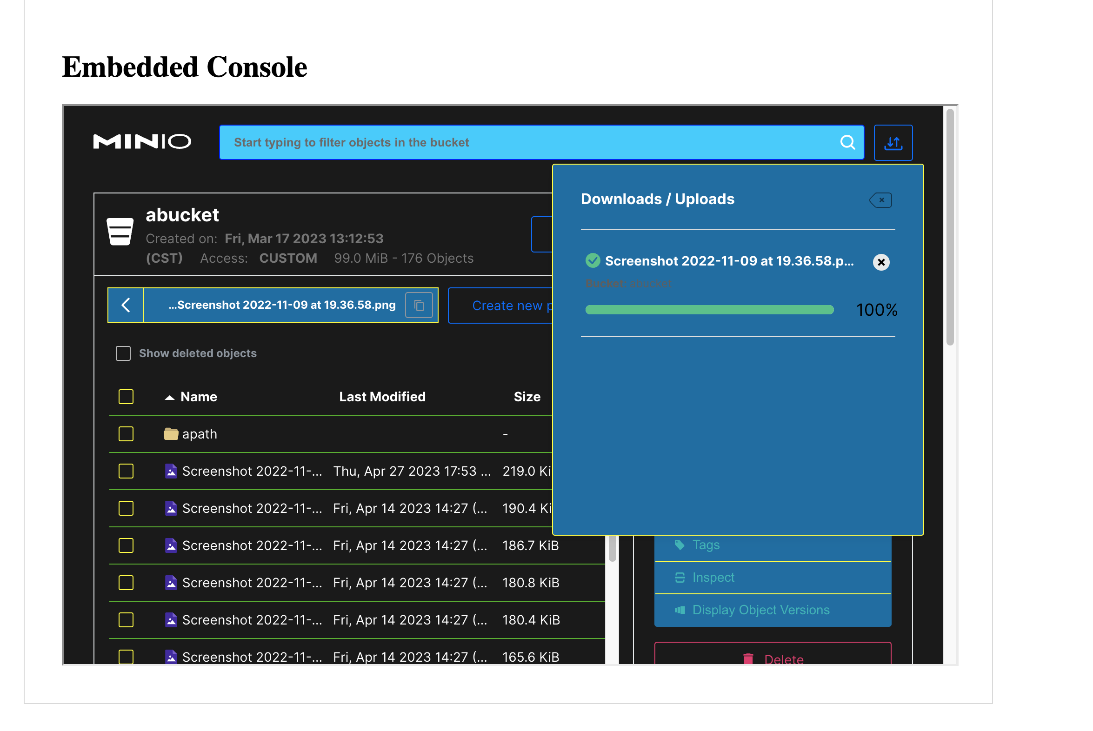Select Display Object Versions
The height and width of the screenshot is (731, 1093).
tap(773, 611)
